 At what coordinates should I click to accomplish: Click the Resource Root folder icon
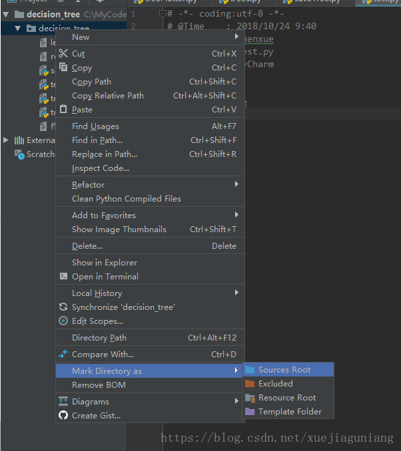250,398
